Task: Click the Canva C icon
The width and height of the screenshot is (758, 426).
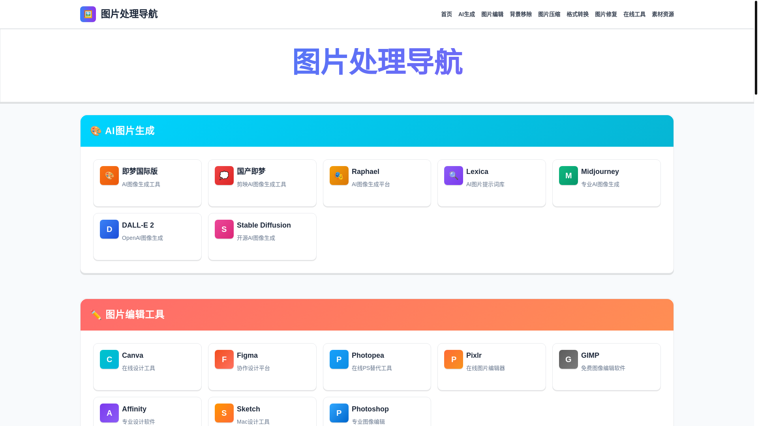Action: 109,359
